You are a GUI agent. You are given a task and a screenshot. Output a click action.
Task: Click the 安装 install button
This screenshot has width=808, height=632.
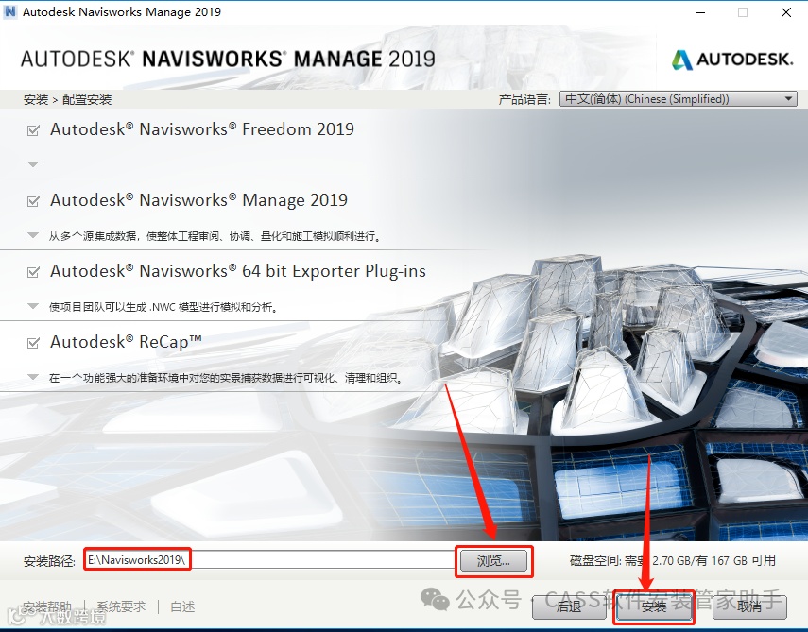pos(654,606)
